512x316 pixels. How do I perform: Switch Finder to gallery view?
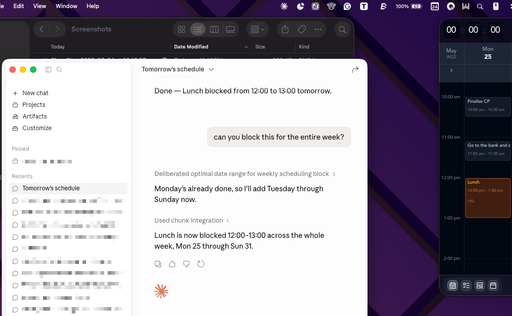(x=231, y=30)
